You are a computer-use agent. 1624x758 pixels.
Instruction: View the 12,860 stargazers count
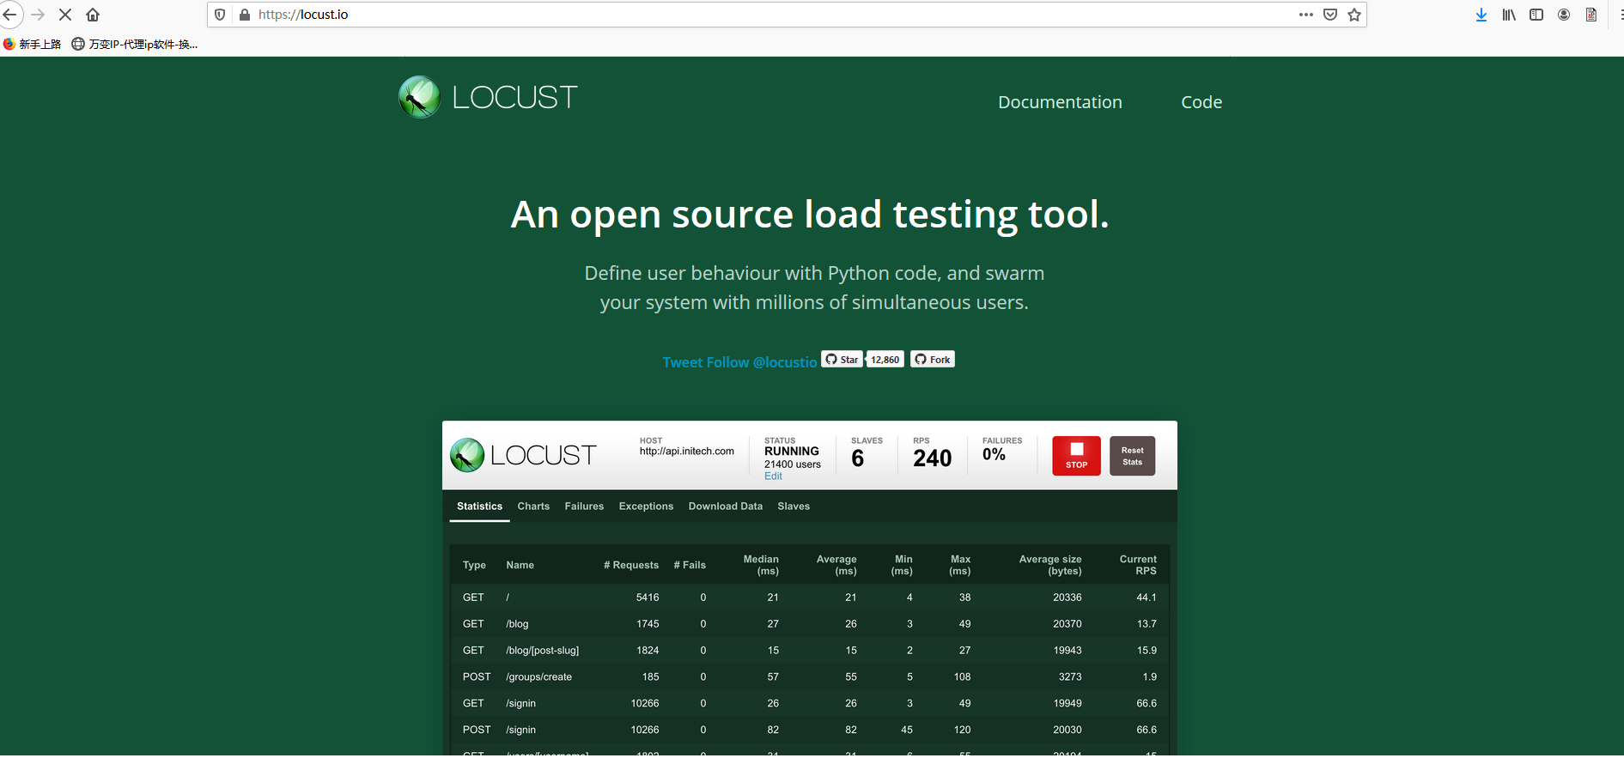coord(885,360)
